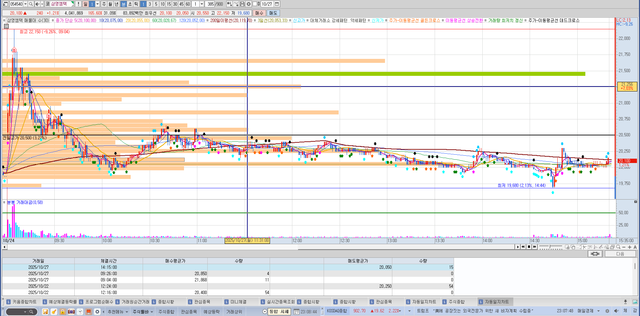Click the speaker sound alert icon

37,4
